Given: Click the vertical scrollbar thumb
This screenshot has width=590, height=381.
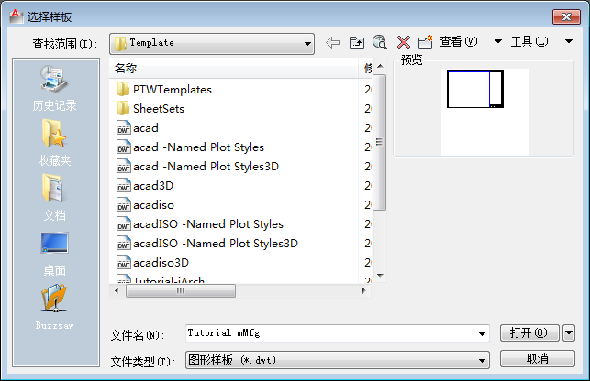Looking at the screenshot, I should [380, 142].
